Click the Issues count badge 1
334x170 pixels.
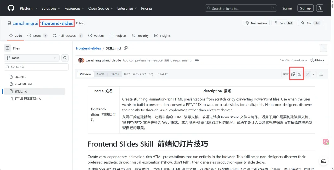(45, 36)
